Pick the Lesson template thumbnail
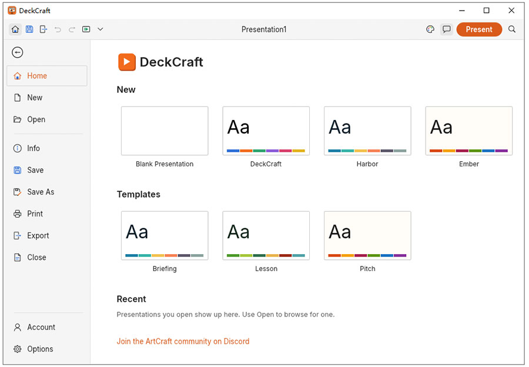The height and width of the screenshot is (367, 529). pyautogui.click(x=266, y=236)
